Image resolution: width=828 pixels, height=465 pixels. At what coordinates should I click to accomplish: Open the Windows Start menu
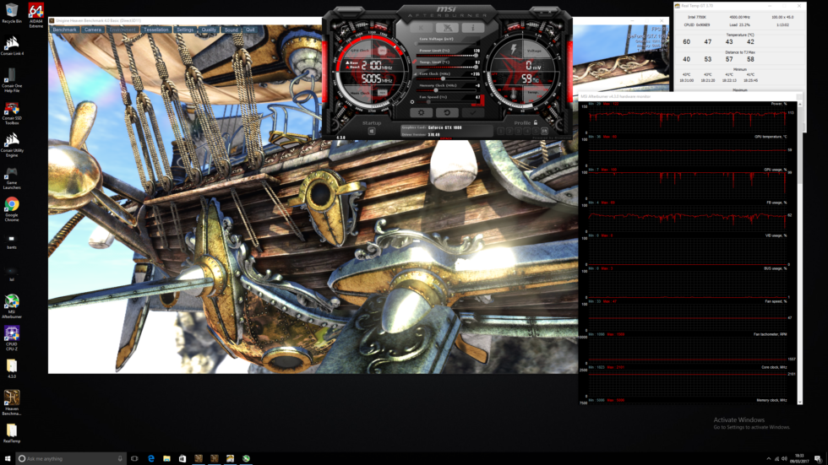8,459
